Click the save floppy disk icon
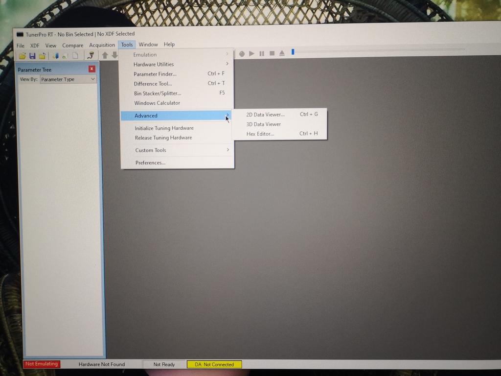This screenshot has width=501, height=376. 32,55
